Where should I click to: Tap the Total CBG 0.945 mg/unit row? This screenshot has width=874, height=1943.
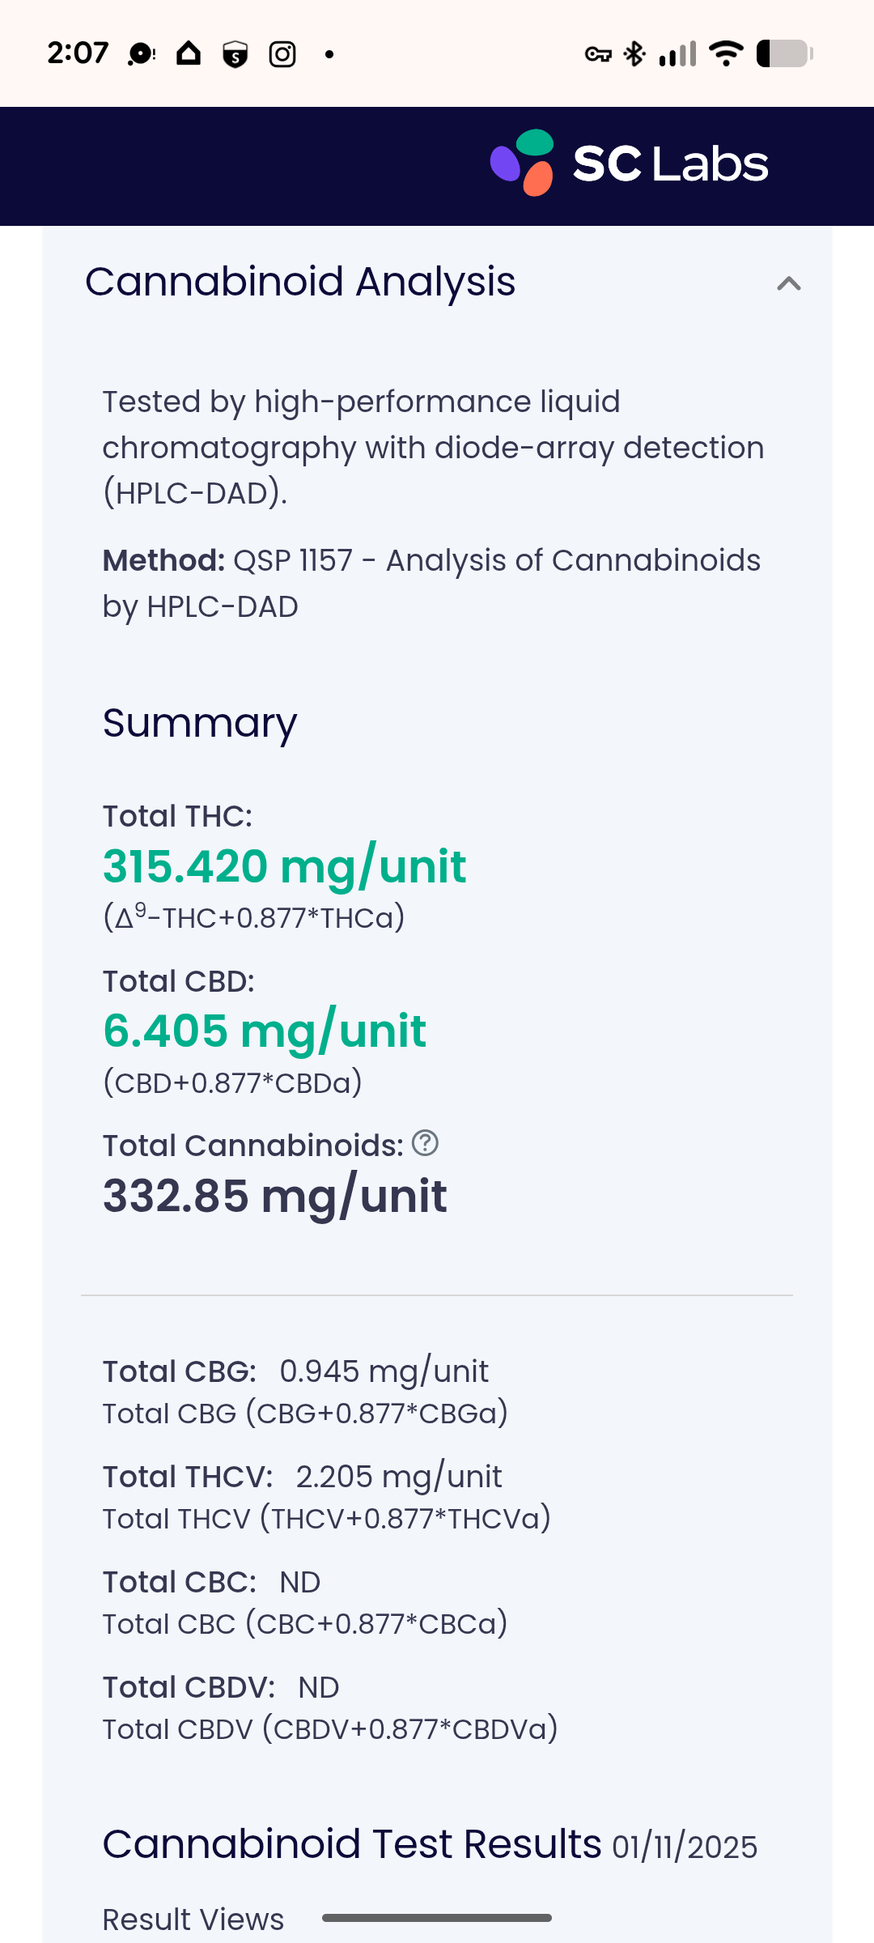(295, 1371)
